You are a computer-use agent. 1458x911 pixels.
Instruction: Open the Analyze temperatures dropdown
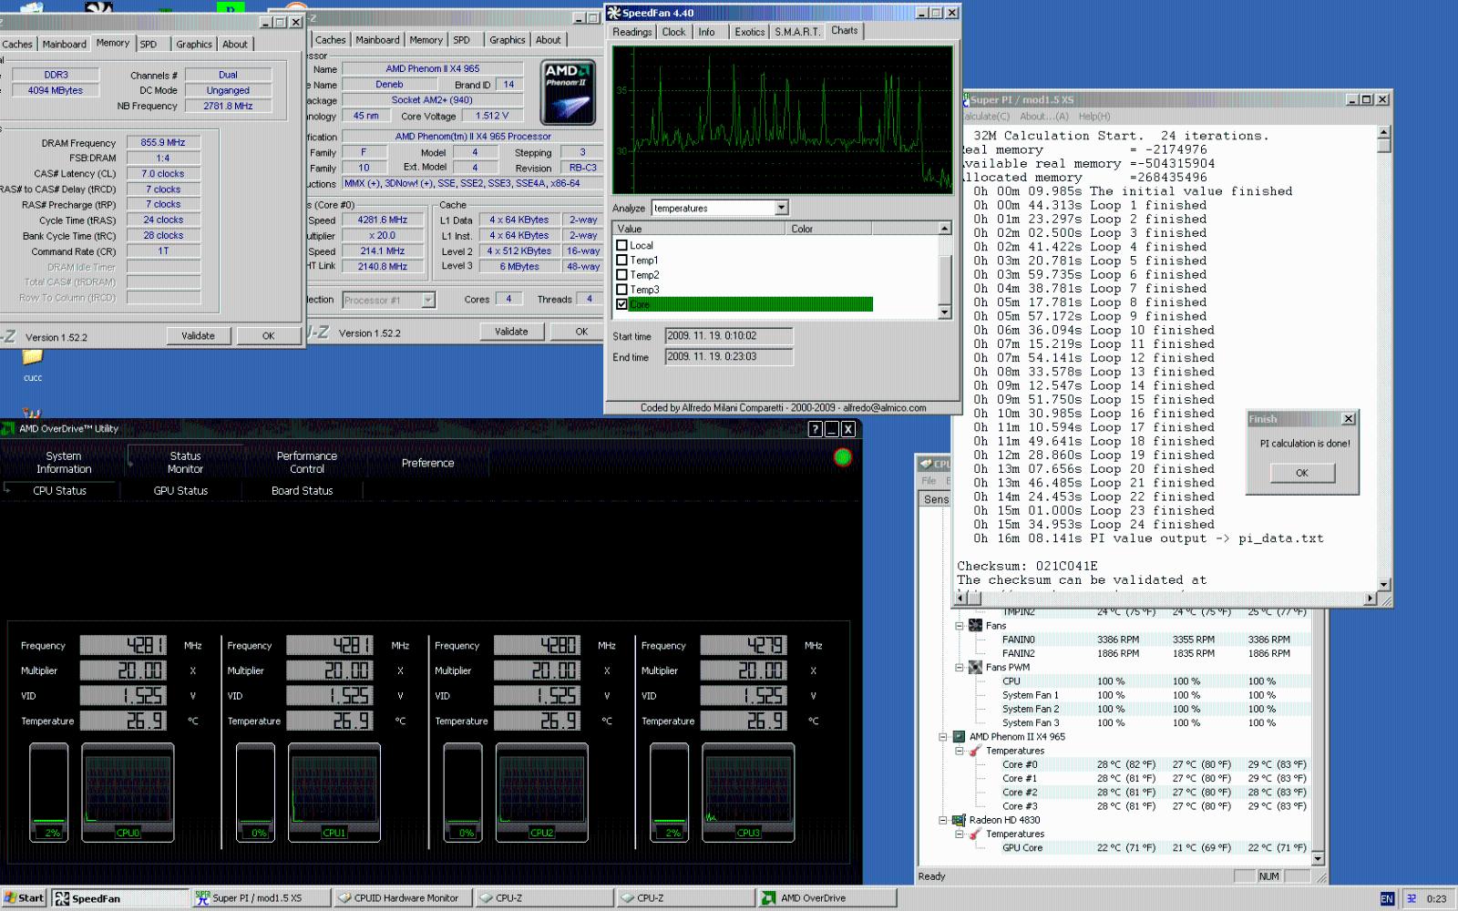pyautogui.click(x=781, y=208)
